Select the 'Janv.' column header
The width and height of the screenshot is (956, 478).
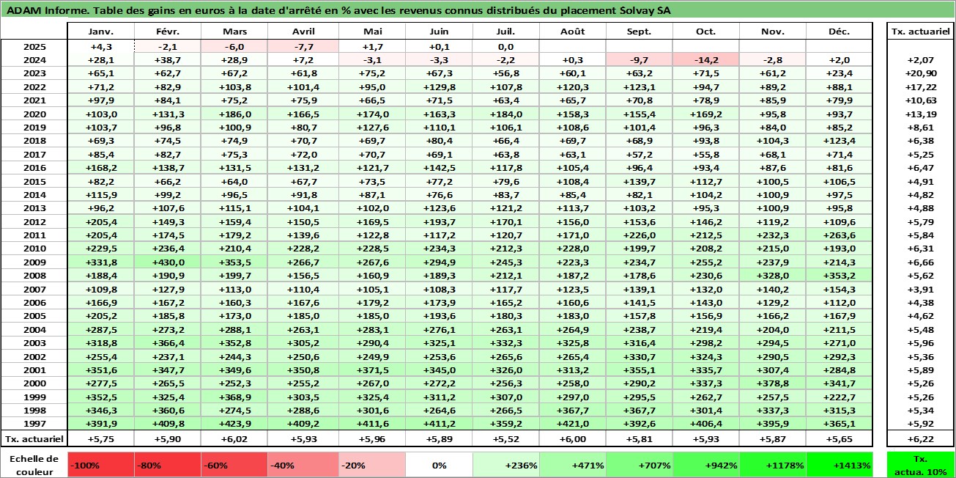pos(100,32)
